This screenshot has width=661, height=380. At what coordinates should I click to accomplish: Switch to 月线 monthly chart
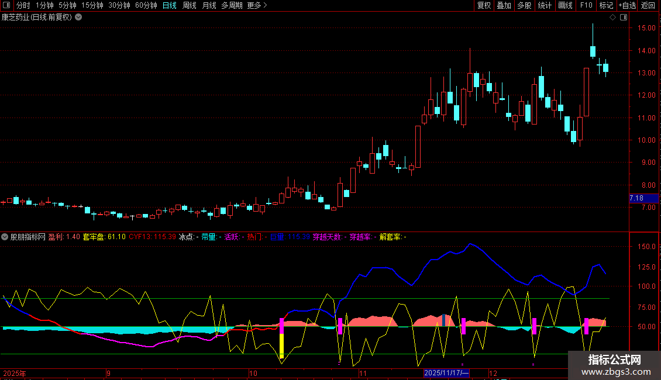coord(209,5)
